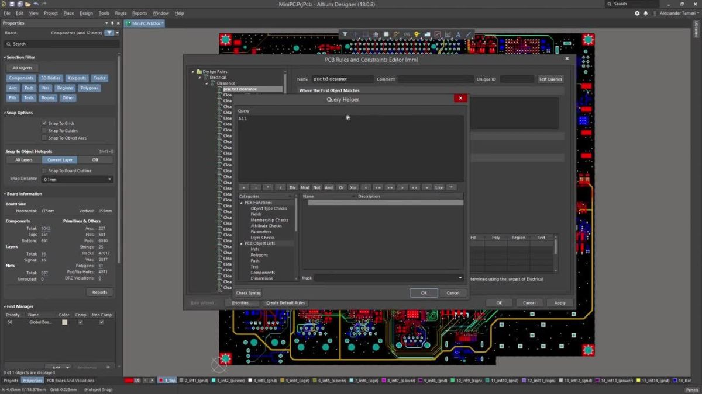Image resolution: width=702 pixels, height=394 pixels.
Task: Click the Mod operator in Query Helper
Action: (x=305, y=187)
